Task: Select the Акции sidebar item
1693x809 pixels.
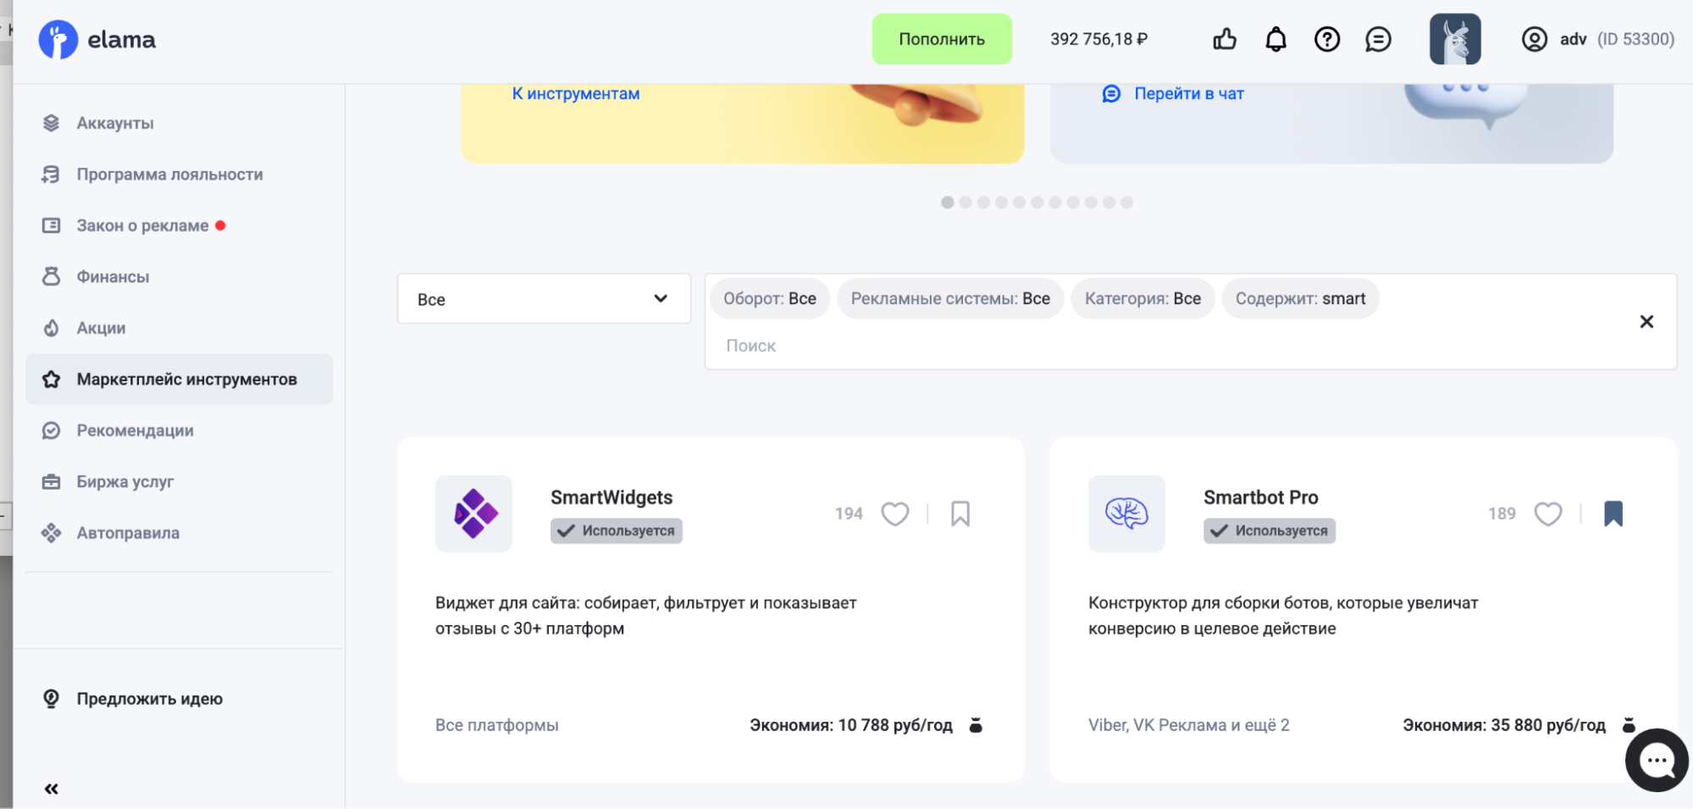Action: click(101, 328)
